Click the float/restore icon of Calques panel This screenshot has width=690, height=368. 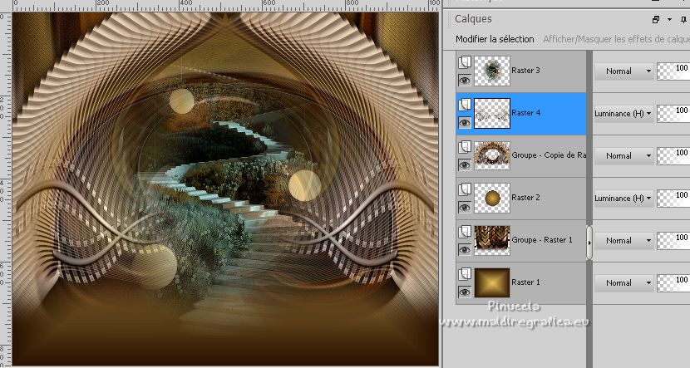[656, 19]
